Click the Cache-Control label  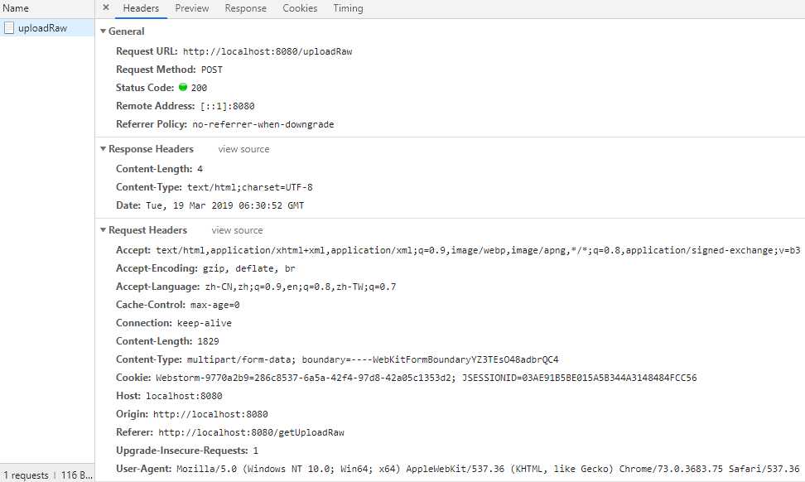(x=151, y=305)
